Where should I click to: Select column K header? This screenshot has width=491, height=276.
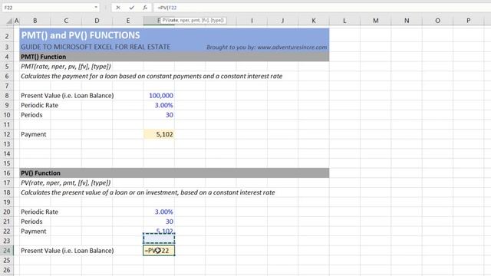314,21
